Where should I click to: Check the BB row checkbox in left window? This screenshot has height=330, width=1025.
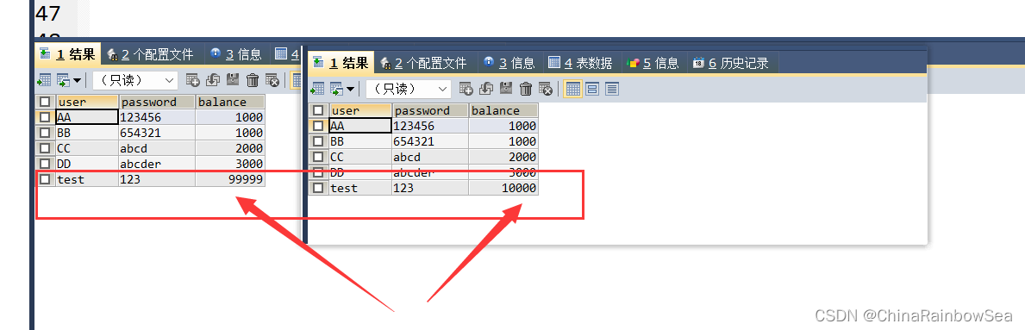(45, 133)
